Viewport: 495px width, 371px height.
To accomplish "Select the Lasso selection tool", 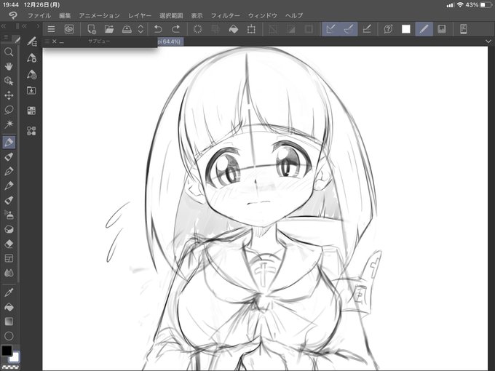I will [x=9, y=110].
